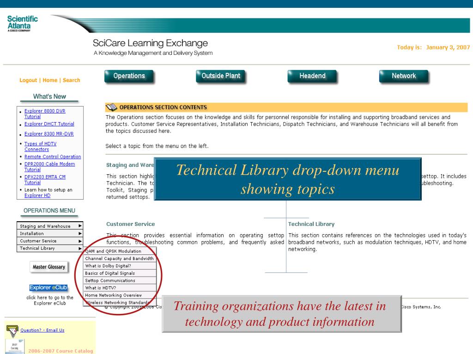
Task: Open Explorer 8000 DVR Tutorial link
Action: 45,114
